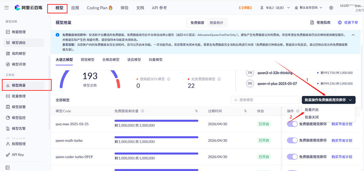Click the 阿里云 logo in header
Image resolution: width=364 pixels, height=171 pixels.
tap(246, 8)
